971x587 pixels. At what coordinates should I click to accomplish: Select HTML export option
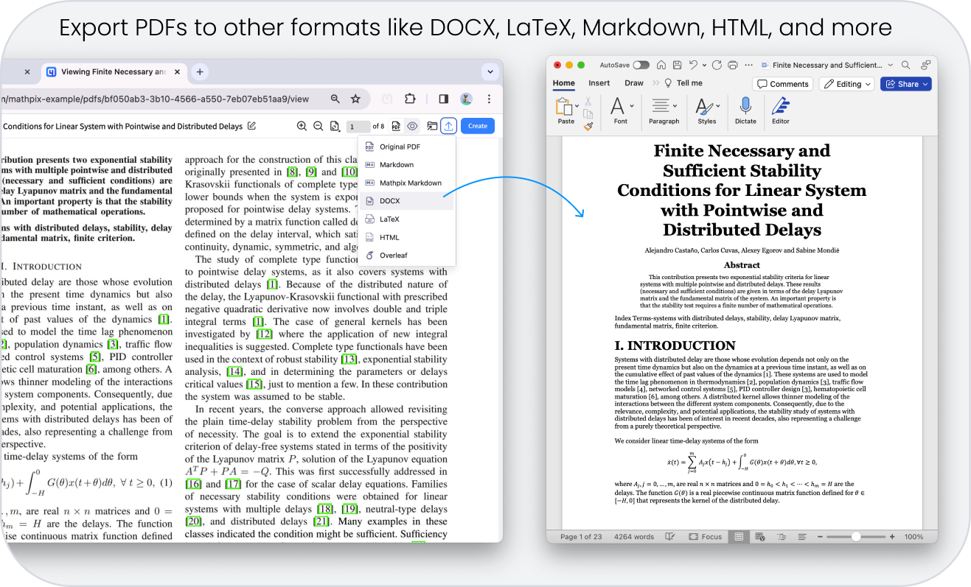point(407,237)
